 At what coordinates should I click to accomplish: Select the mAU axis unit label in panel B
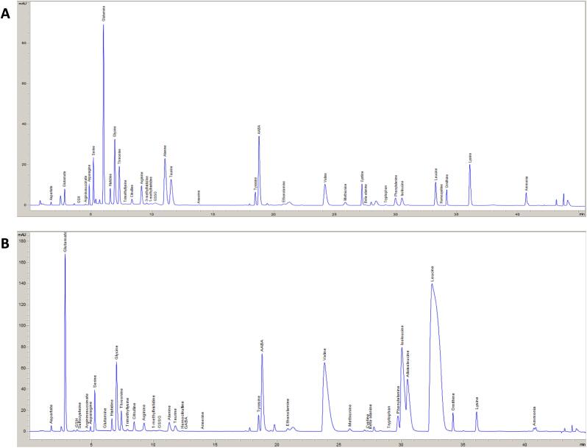click(24, 234)
